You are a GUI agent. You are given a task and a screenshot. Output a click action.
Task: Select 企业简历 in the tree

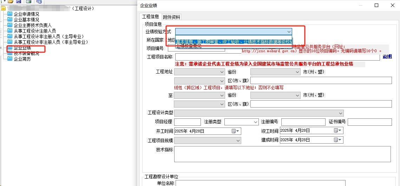click(x=22, y=59)
